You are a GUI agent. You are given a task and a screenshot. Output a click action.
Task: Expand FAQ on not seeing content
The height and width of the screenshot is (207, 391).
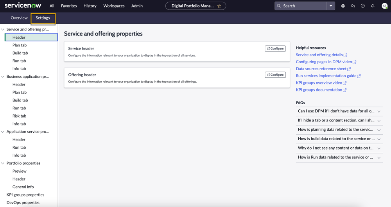click(x=339, y=148)
